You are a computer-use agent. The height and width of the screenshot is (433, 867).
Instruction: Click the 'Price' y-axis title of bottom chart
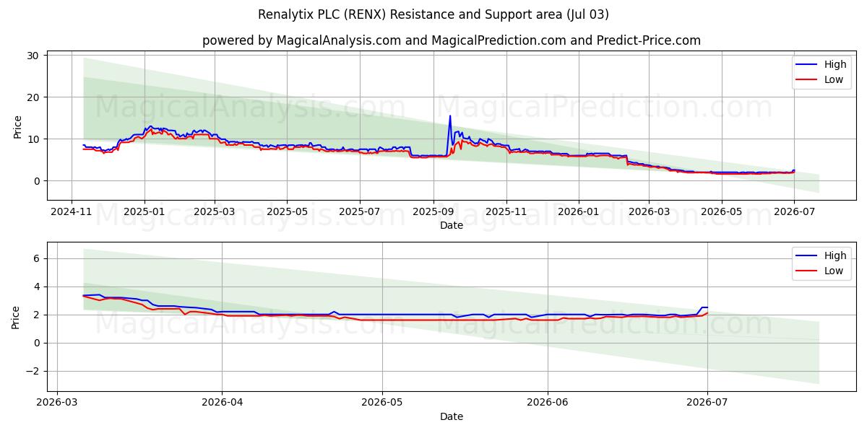(x=16, y=317)
